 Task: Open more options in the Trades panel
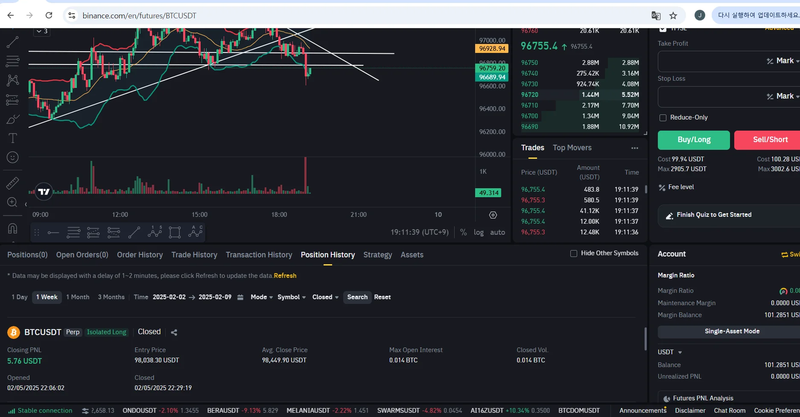point(635,148)
